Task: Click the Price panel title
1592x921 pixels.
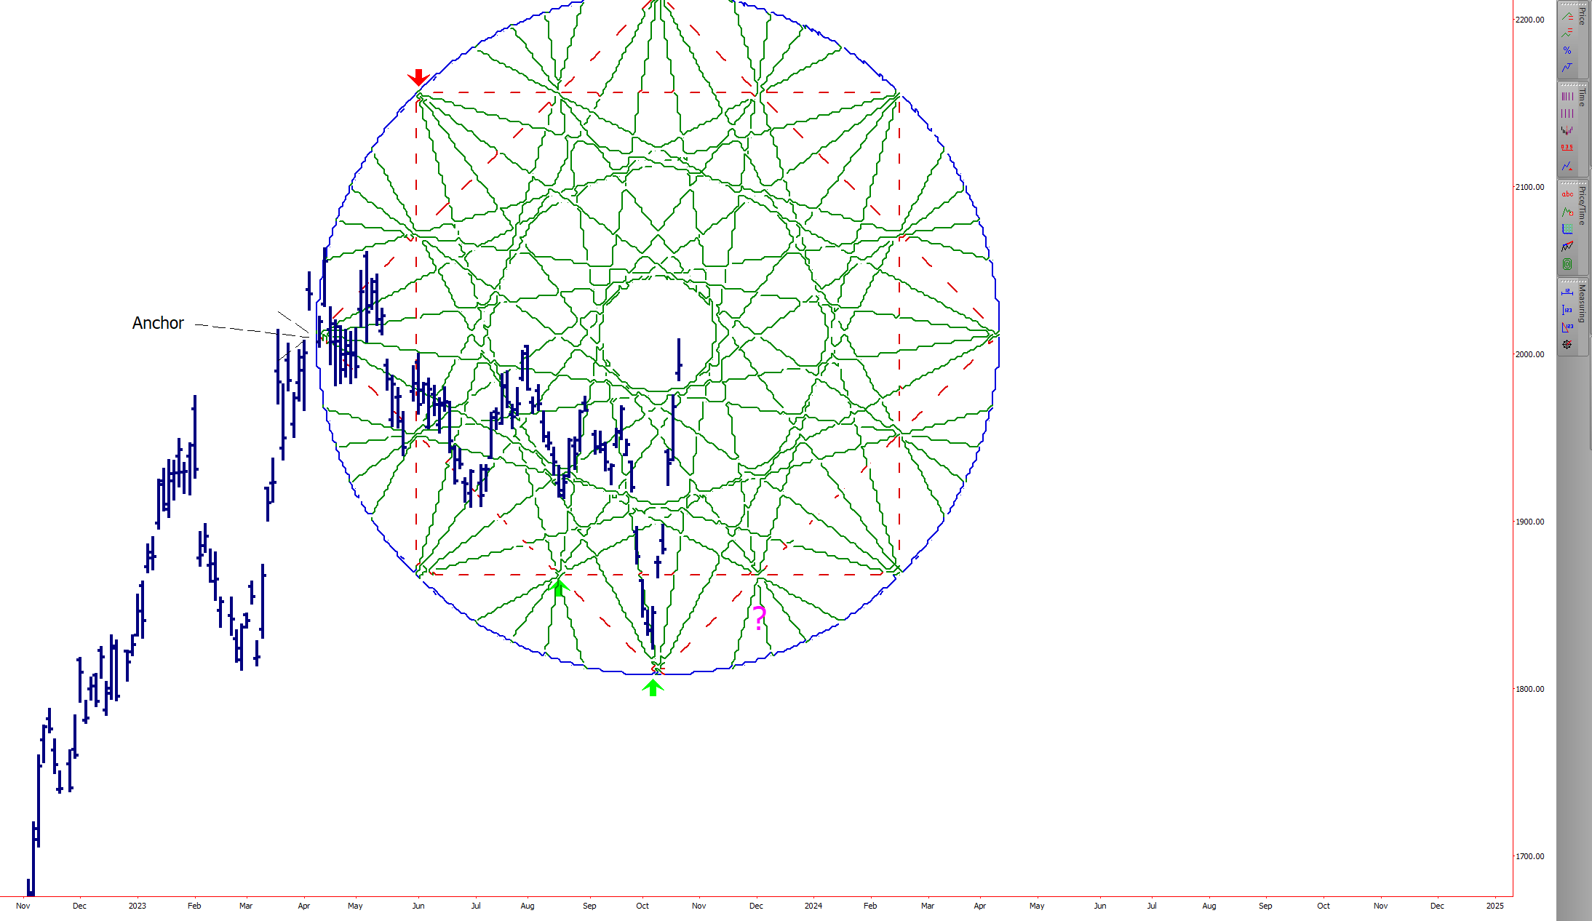Action: (x=1582, y=16)
